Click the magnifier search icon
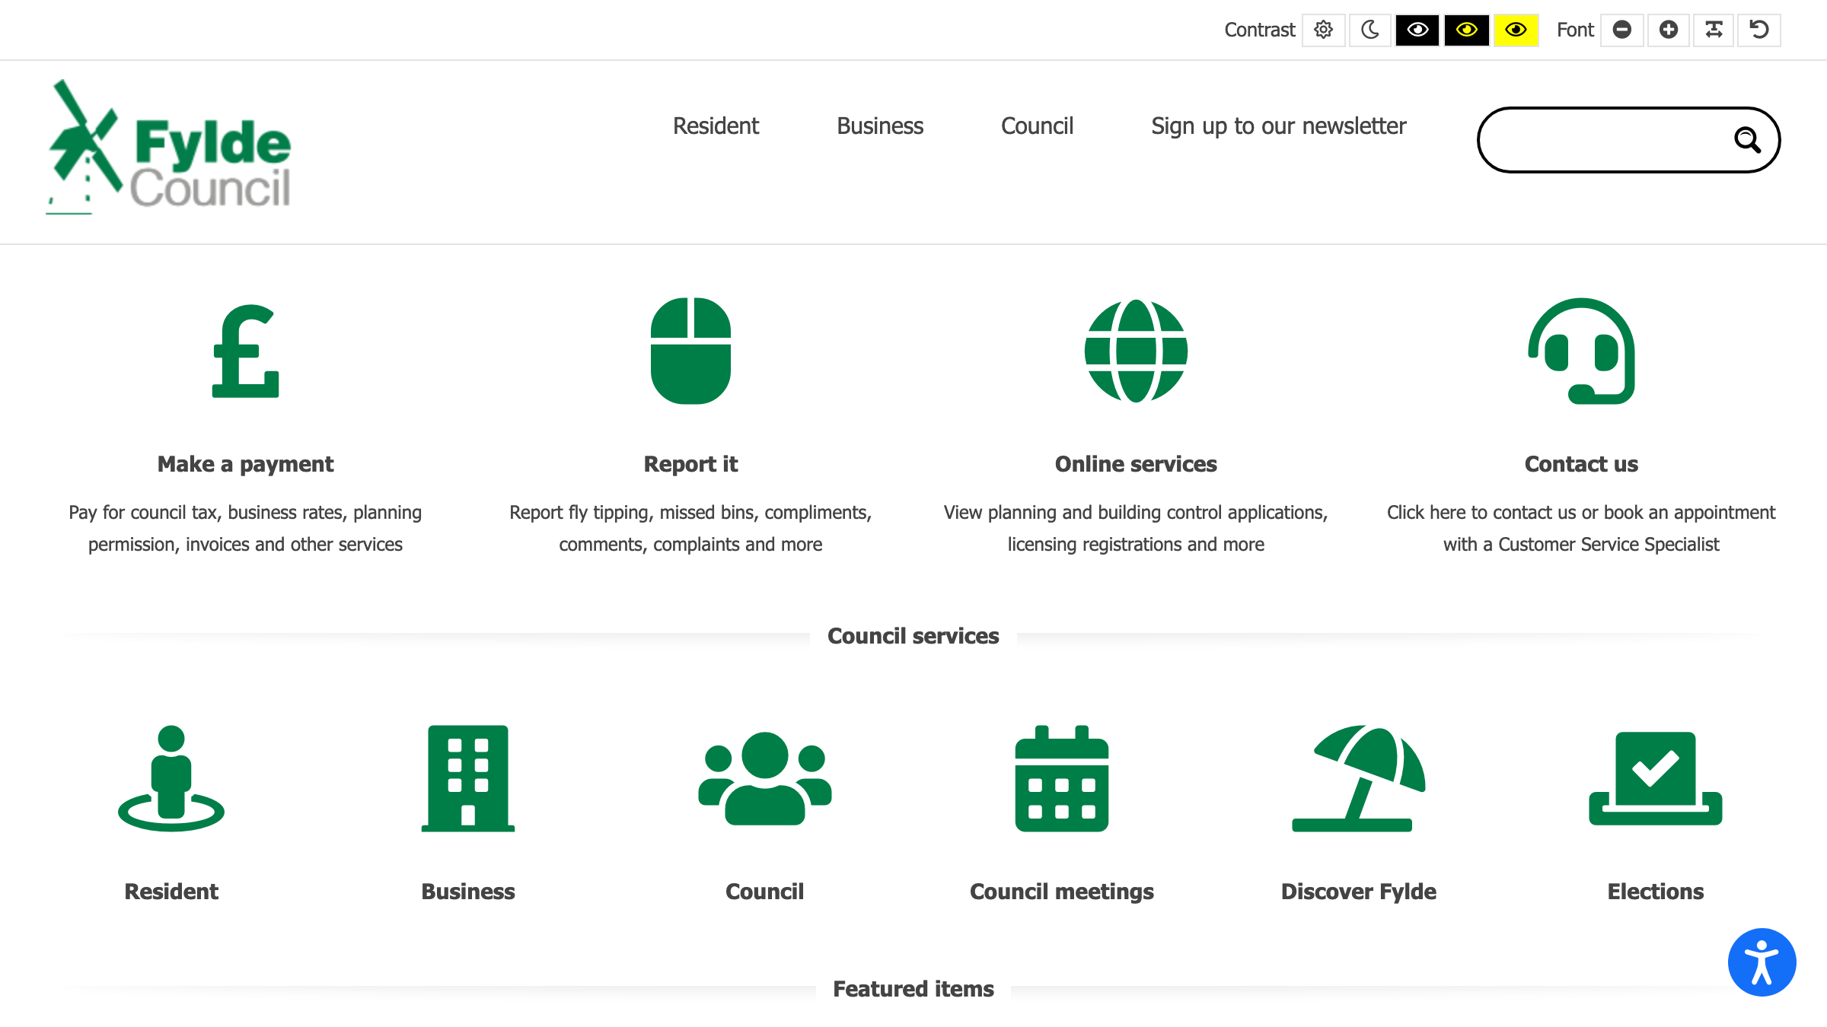 [1747, 140]
